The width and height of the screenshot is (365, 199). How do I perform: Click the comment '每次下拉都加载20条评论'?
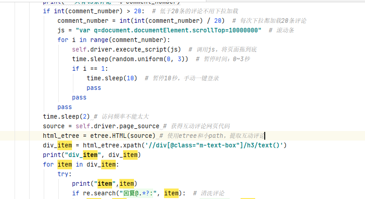tap(273, 21)
